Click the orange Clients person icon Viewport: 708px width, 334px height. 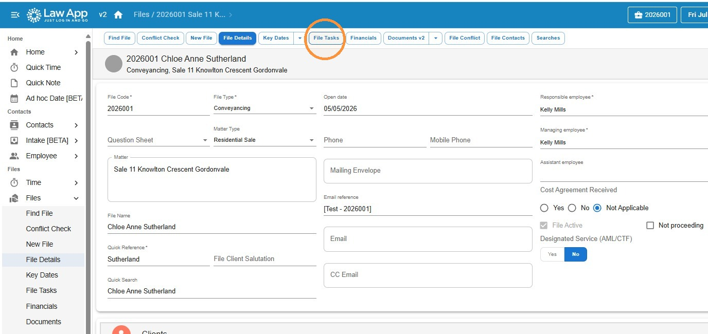click(121, 329)
